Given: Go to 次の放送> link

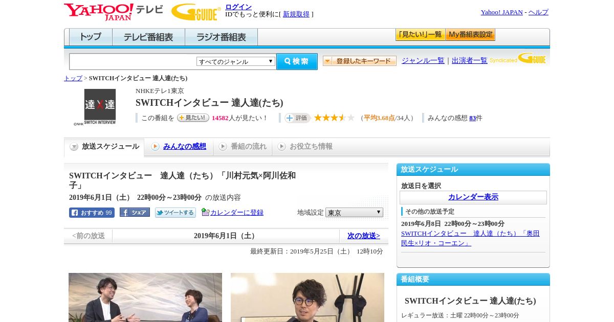Looking at the screenshot, I should [364, 236].
